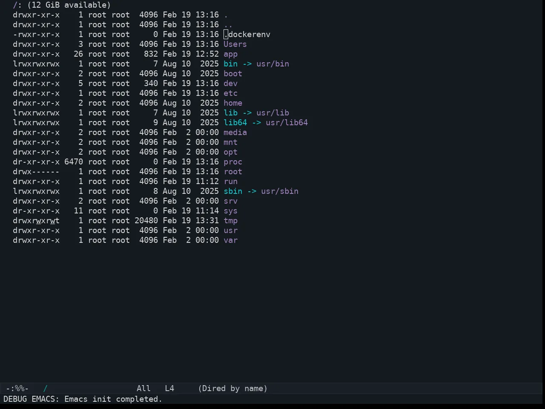Click the echo area message line

tap(83, 399)
